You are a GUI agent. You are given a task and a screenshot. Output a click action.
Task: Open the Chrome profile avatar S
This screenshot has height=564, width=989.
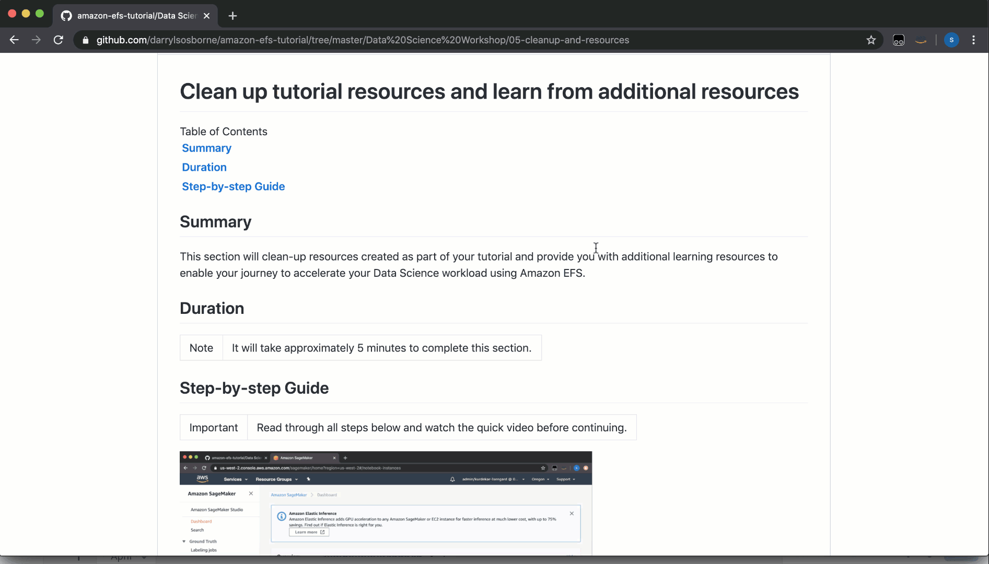click(951, 40)
